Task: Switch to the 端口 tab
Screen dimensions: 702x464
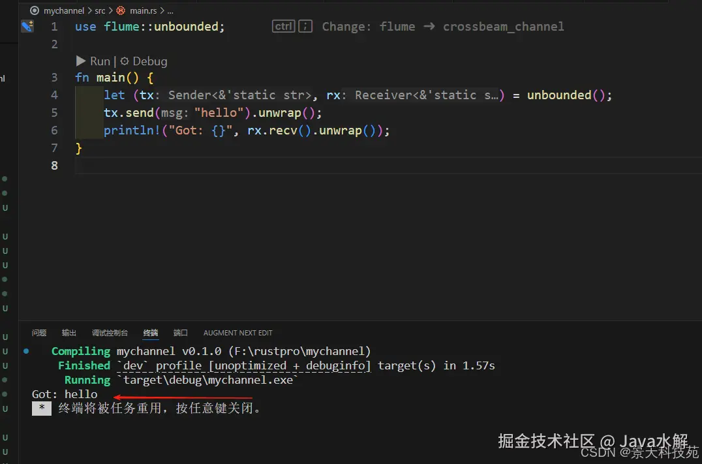Action: pyautogui.click(x=181, y=333)
